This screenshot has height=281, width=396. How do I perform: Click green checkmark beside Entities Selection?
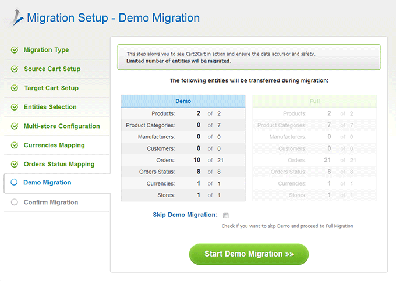click(x=15, y=107)
